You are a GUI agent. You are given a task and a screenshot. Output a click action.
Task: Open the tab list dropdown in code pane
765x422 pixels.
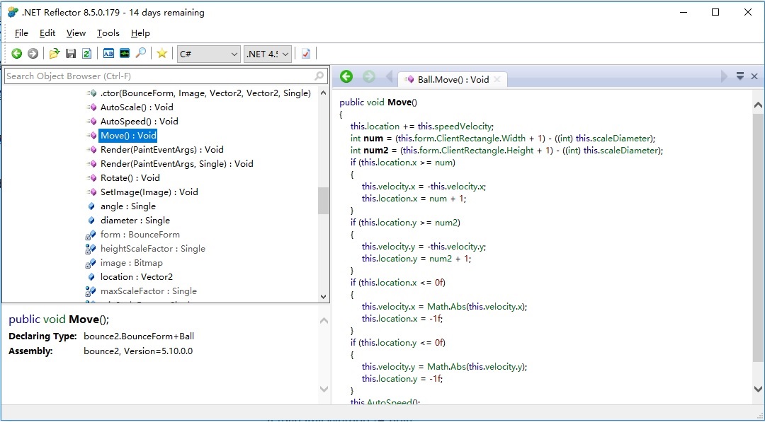click(739, 76)
